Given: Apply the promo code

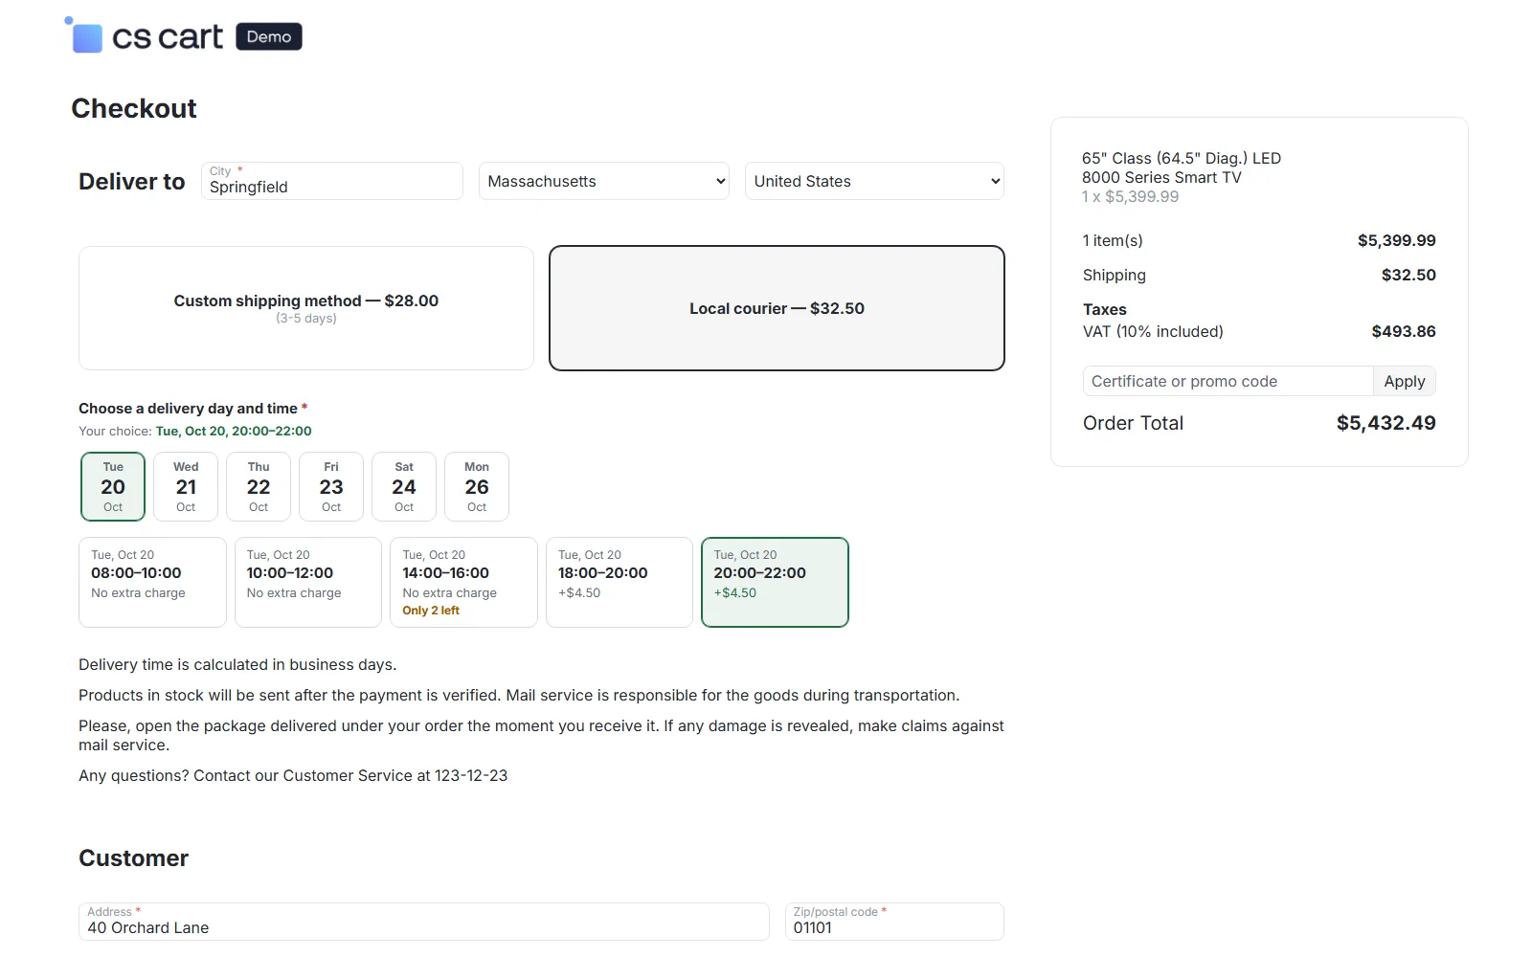Looking at the screenshot, I should tap(1405, 381).
